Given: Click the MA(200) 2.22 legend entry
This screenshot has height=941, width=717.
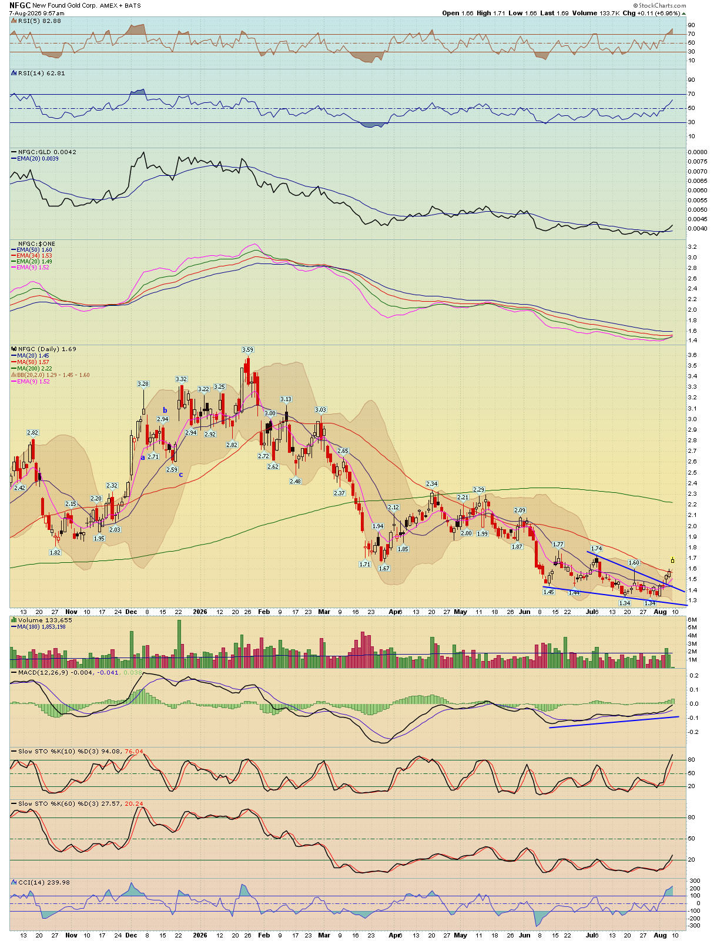Looking at the screenshot, I should (35, 369).
